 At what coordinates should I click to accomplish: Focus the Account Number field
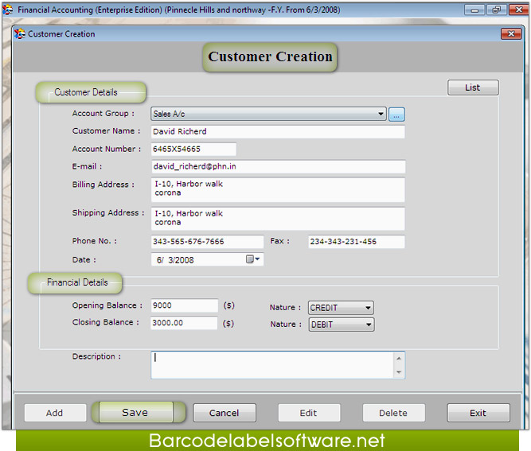coord(193,150)
